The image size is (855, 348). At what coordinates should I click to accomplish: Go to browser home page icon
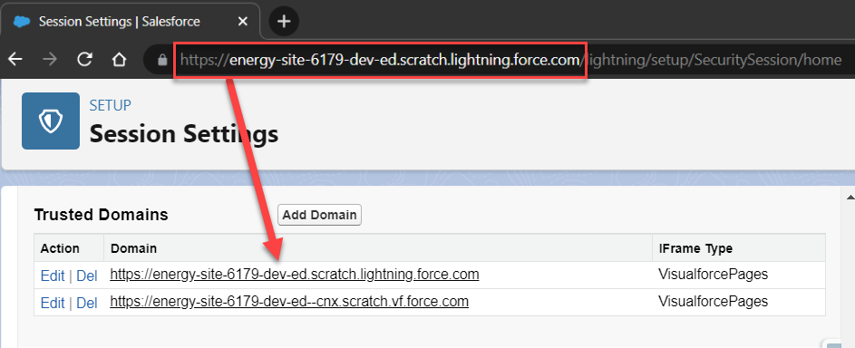119,60
